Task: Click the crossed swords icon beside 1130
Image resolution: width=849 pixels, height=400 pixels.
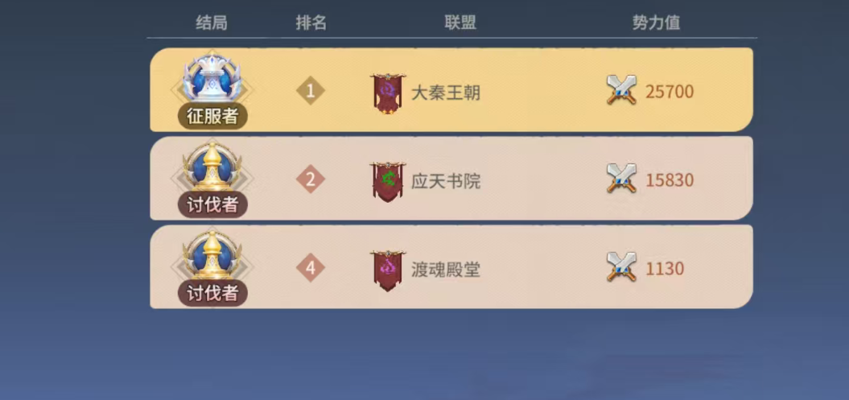Action: pyautogui.click(x=621, y=267)
